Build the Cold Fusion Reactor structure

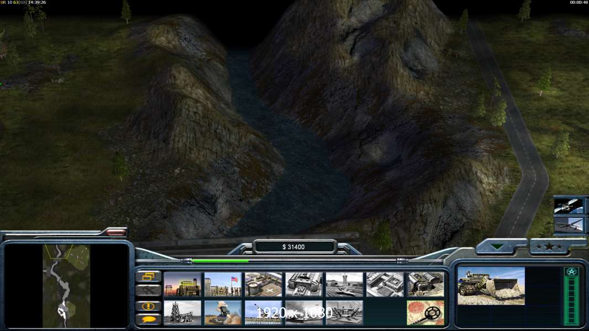[x=182, y=285]
